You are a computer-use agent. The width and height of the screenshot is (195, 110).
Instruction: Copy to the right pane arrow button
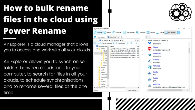(x=142, y=51)
